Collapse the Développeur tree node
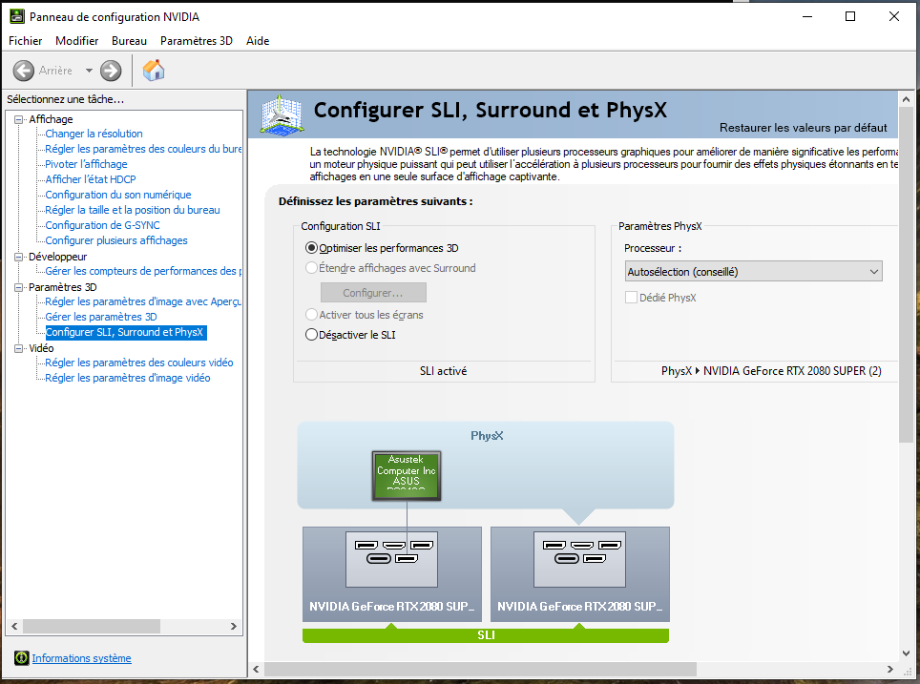The height and width of the screenshot is (684, 920). point(19,257)
